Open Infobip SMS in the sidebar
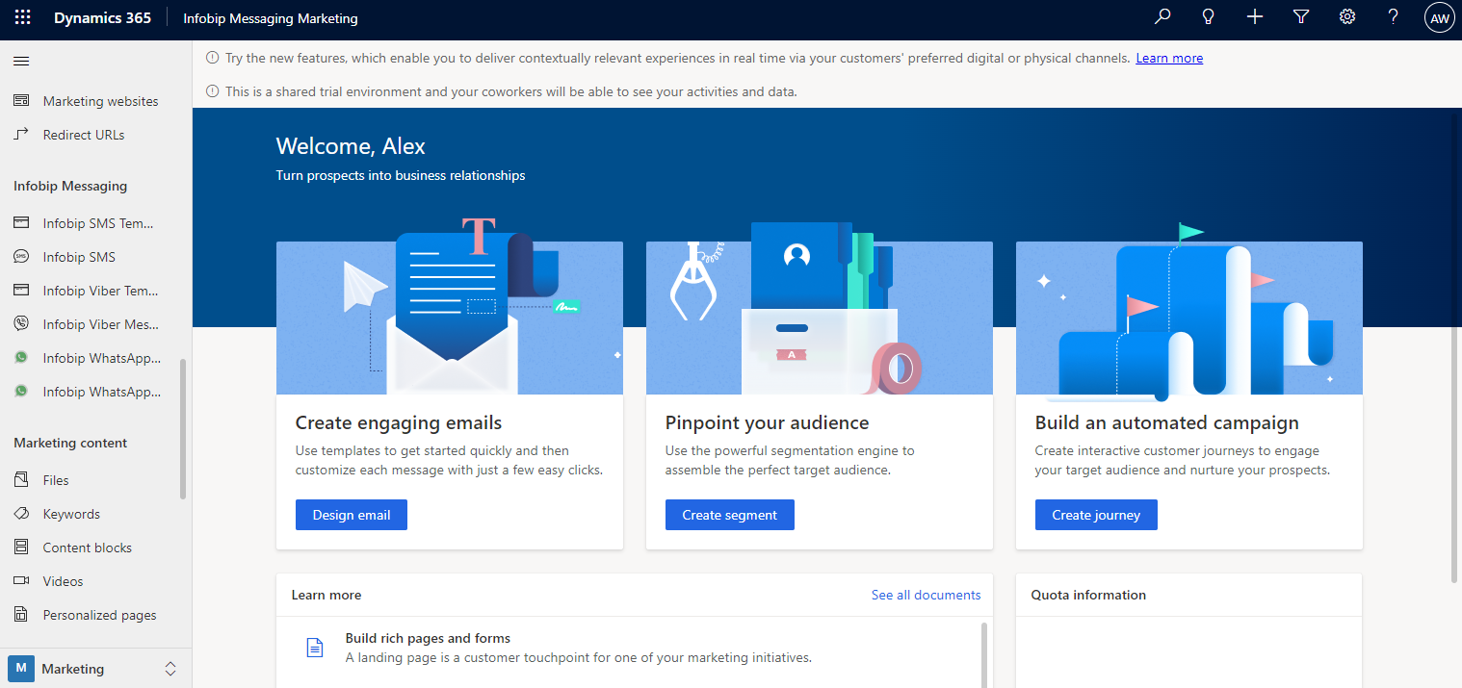Viewport: 1462px width, 688px height. tap(79, 257)
